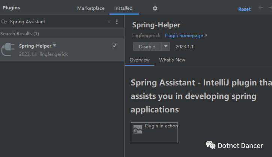The width and height of the screenshot is (272, 157).
Task: Clear the plugin search text
Action: pos(109,22)
